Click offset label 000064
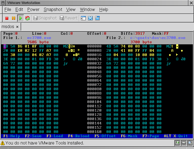194x149 pixels. (94, 80)
